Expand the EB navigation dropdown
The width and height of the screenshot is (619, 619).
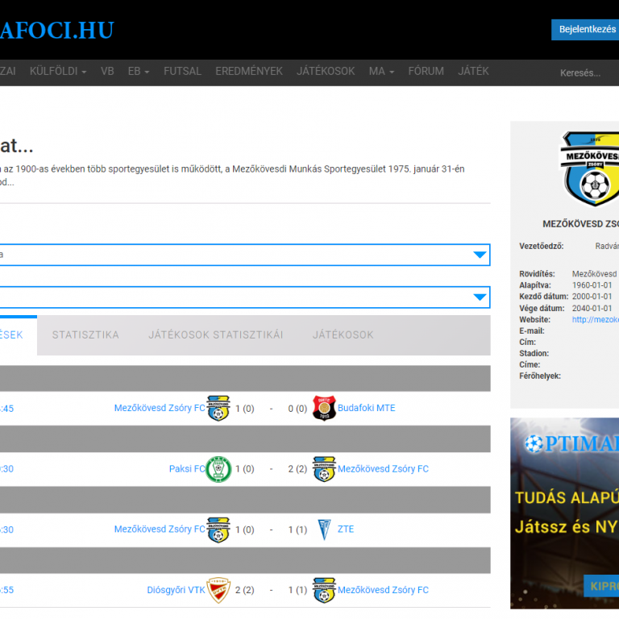[x=139, y=71]
